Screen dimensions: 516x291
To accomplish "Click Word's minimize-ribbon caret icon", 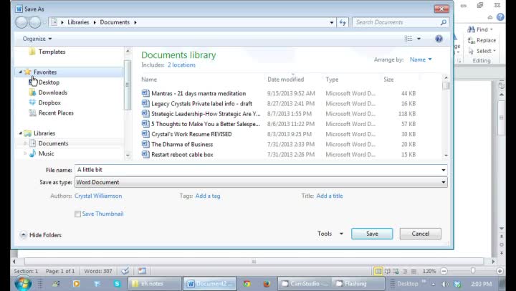I will tap(490, 17).
